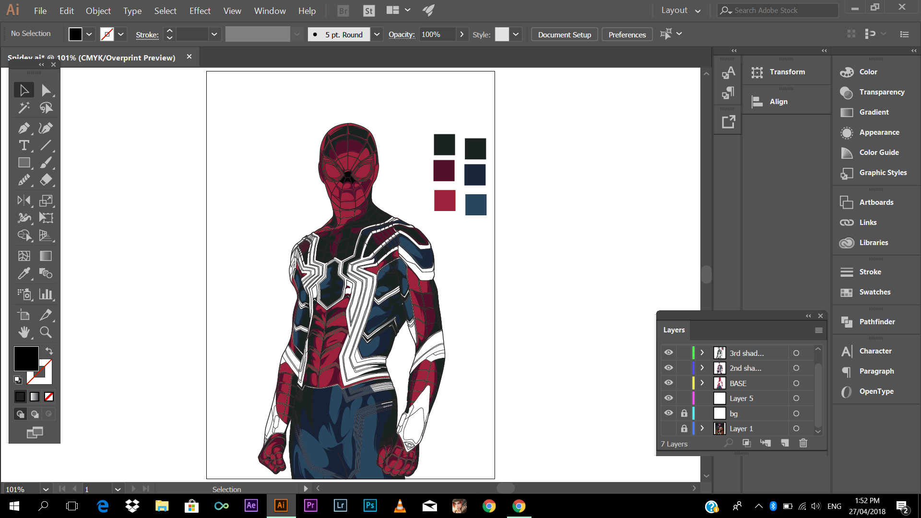Pick the Line Segment tool
Screen dimensions: 921x518
(x=46, y=145)
